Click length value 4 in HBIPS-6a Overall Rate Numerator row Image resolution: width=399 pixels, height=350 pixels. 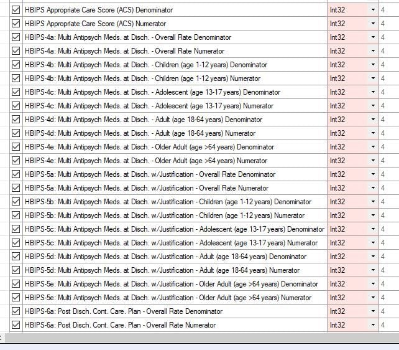(x=383, y=325)
